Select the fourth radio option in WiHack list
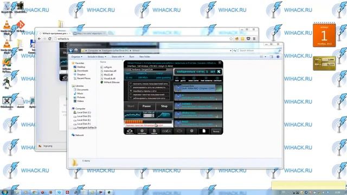Image resolution: width=347 pixels, height=195 pixels. 131,94
